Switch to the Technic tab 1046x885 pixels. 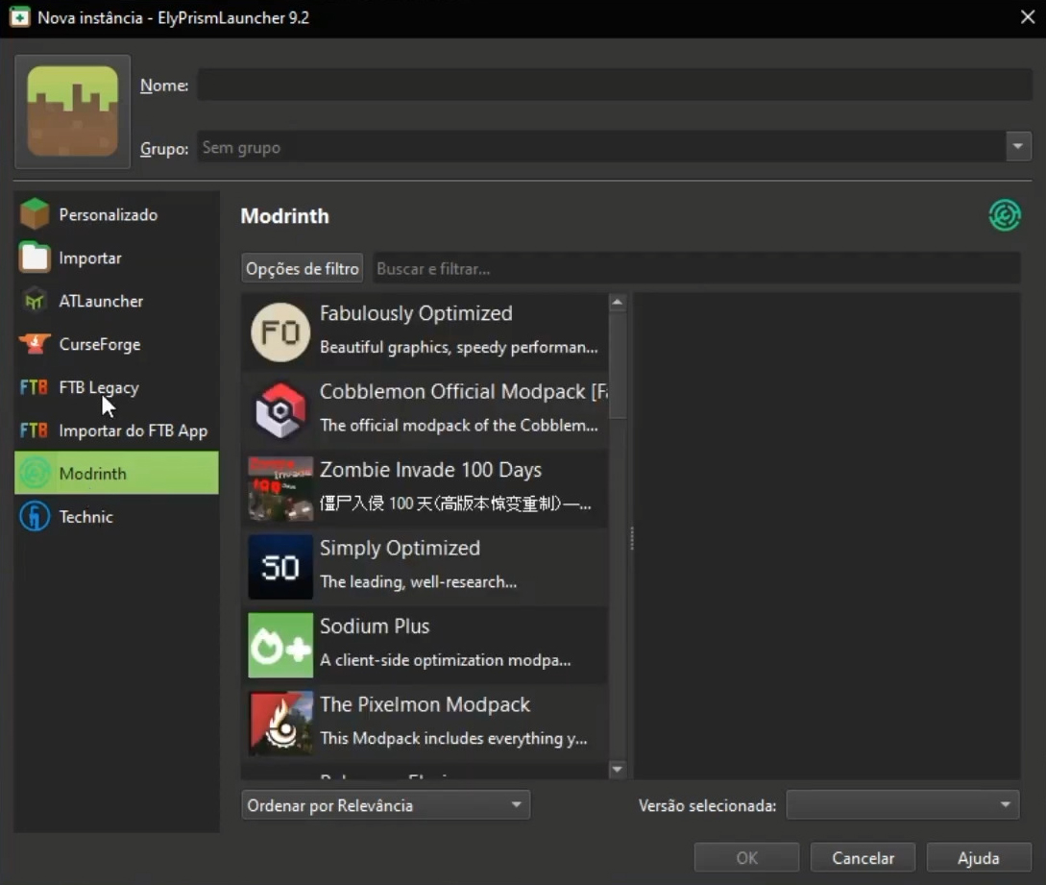coord(117,517)
